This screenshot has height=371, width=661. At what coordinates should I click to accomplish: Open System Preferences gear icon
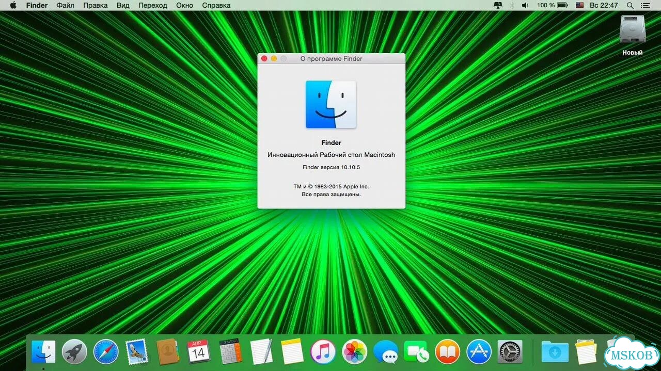pyautogui.click(x=510, y=352)
